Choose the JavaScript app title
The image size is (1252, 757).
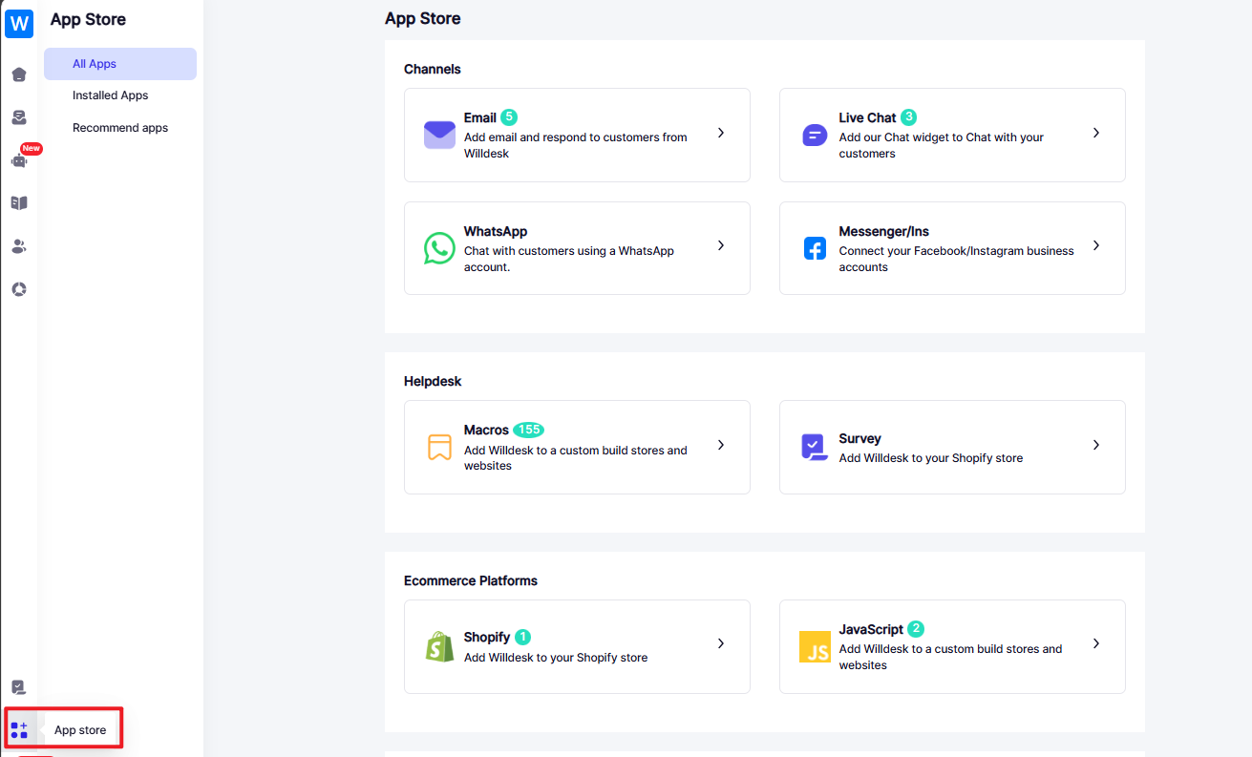pos(871,629)
